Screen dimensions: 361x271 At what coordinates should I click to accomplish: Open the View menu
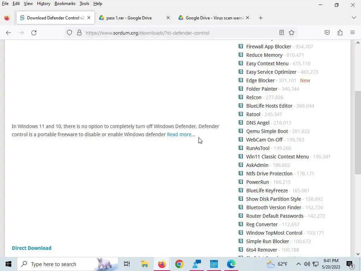[x=28, y=4]
